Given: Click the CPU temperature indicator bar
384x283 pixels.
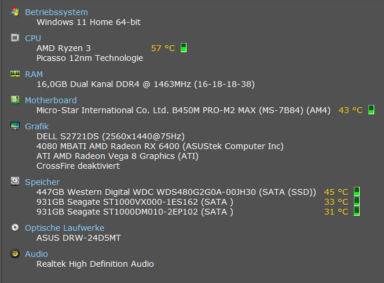Looking at the screenshot, I should 183,48.
